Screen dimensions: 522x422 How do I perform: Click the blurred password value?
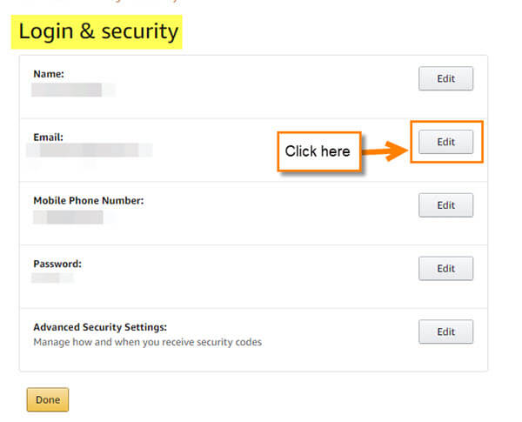(x=52, y=278)
